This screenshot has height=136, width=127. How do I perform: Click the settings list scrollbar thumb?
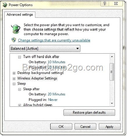coord(112,72)
